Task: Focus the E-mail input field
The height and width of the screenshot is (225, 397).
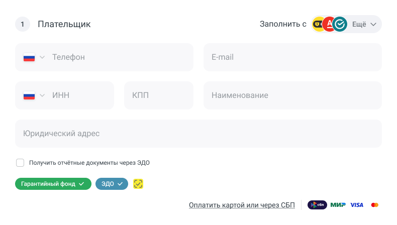Action: (292, 57)
